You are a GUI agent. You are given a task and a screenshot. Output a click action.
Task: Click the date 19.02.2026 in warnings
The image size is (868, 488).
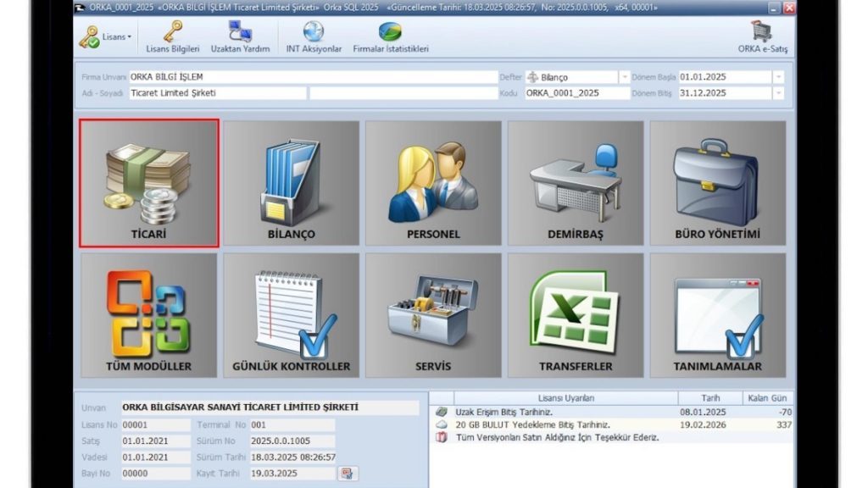(x=703, y=424)
